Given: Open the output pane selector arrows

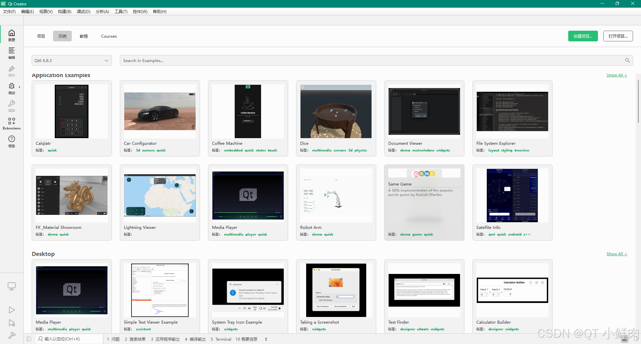Looking at the screenshot, I should click(x=266, y=339).
